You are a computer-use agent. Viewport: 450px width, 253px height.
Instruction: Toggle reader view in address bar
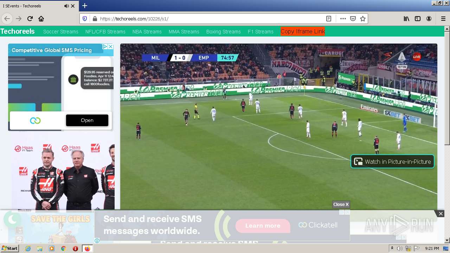click(329, 19)
